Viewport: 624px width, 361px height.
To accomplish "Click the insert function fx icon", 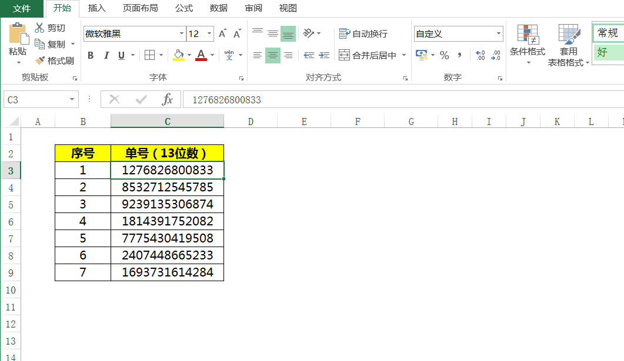I will point(167,99).
